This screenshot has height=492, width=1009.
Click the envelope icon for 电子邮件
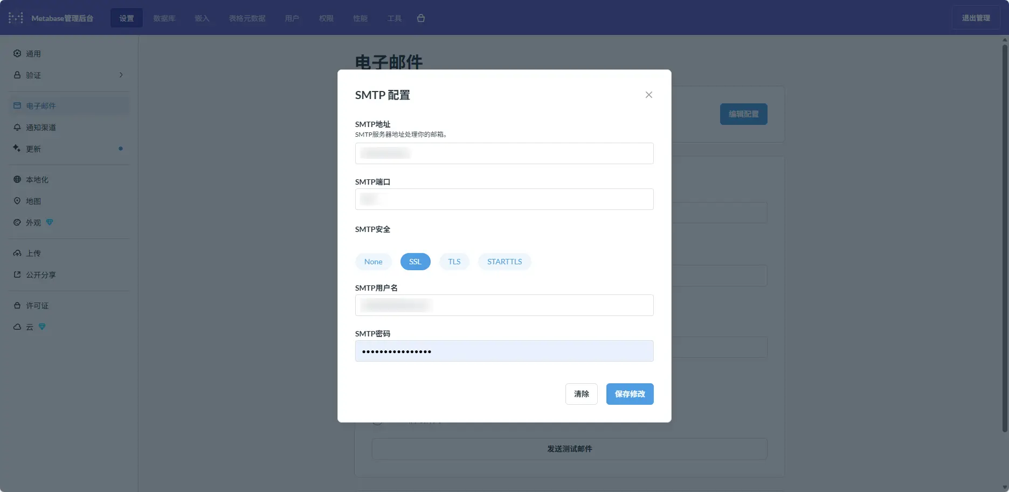[17, 106]
